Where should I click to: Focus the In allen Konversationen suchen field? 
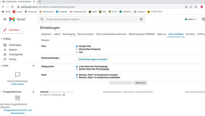(91, 19)
